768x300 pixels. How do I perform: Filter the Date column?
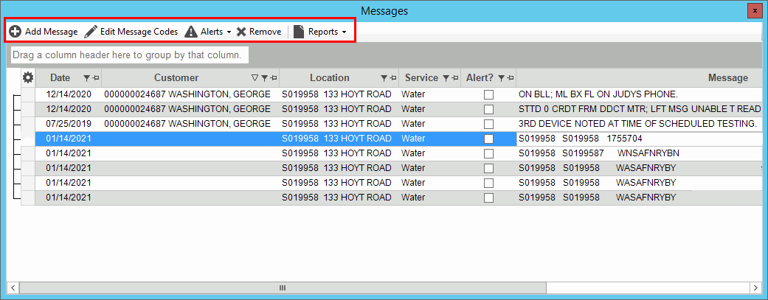pos(86,78)
